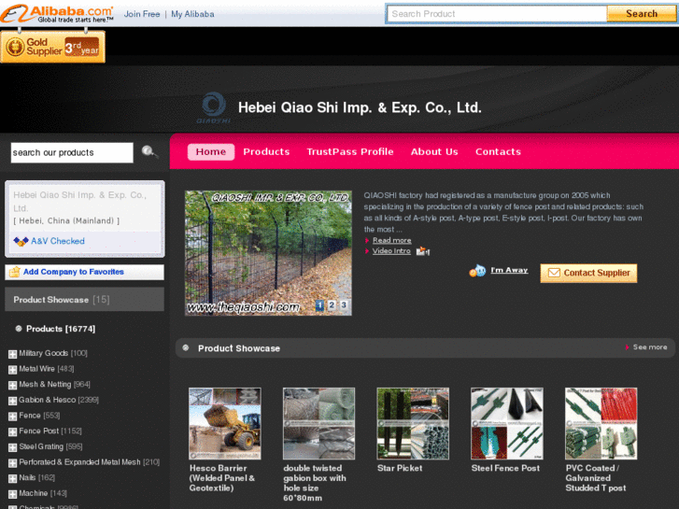Focus the Search Product input field
Image resolution: width=679 pixels, height=509 pixels.
pos(497,13)
